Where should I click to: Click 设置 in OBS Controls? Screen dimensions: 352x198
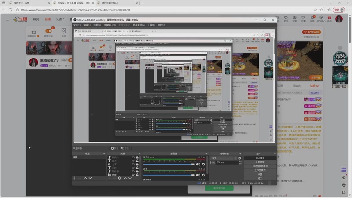pyautogui.click(x=260, y=174)
